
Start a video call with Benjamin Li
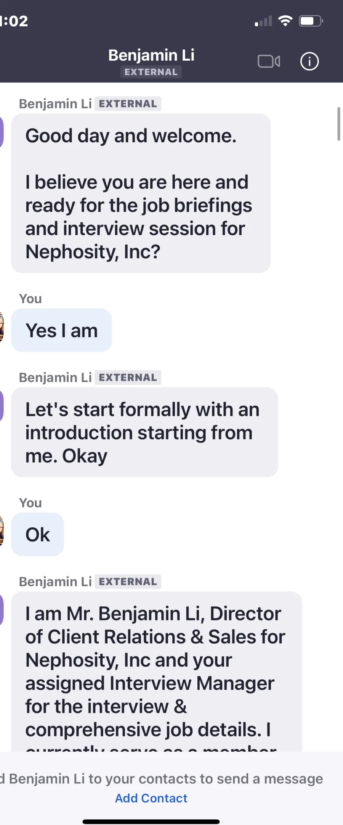[269, 61]
